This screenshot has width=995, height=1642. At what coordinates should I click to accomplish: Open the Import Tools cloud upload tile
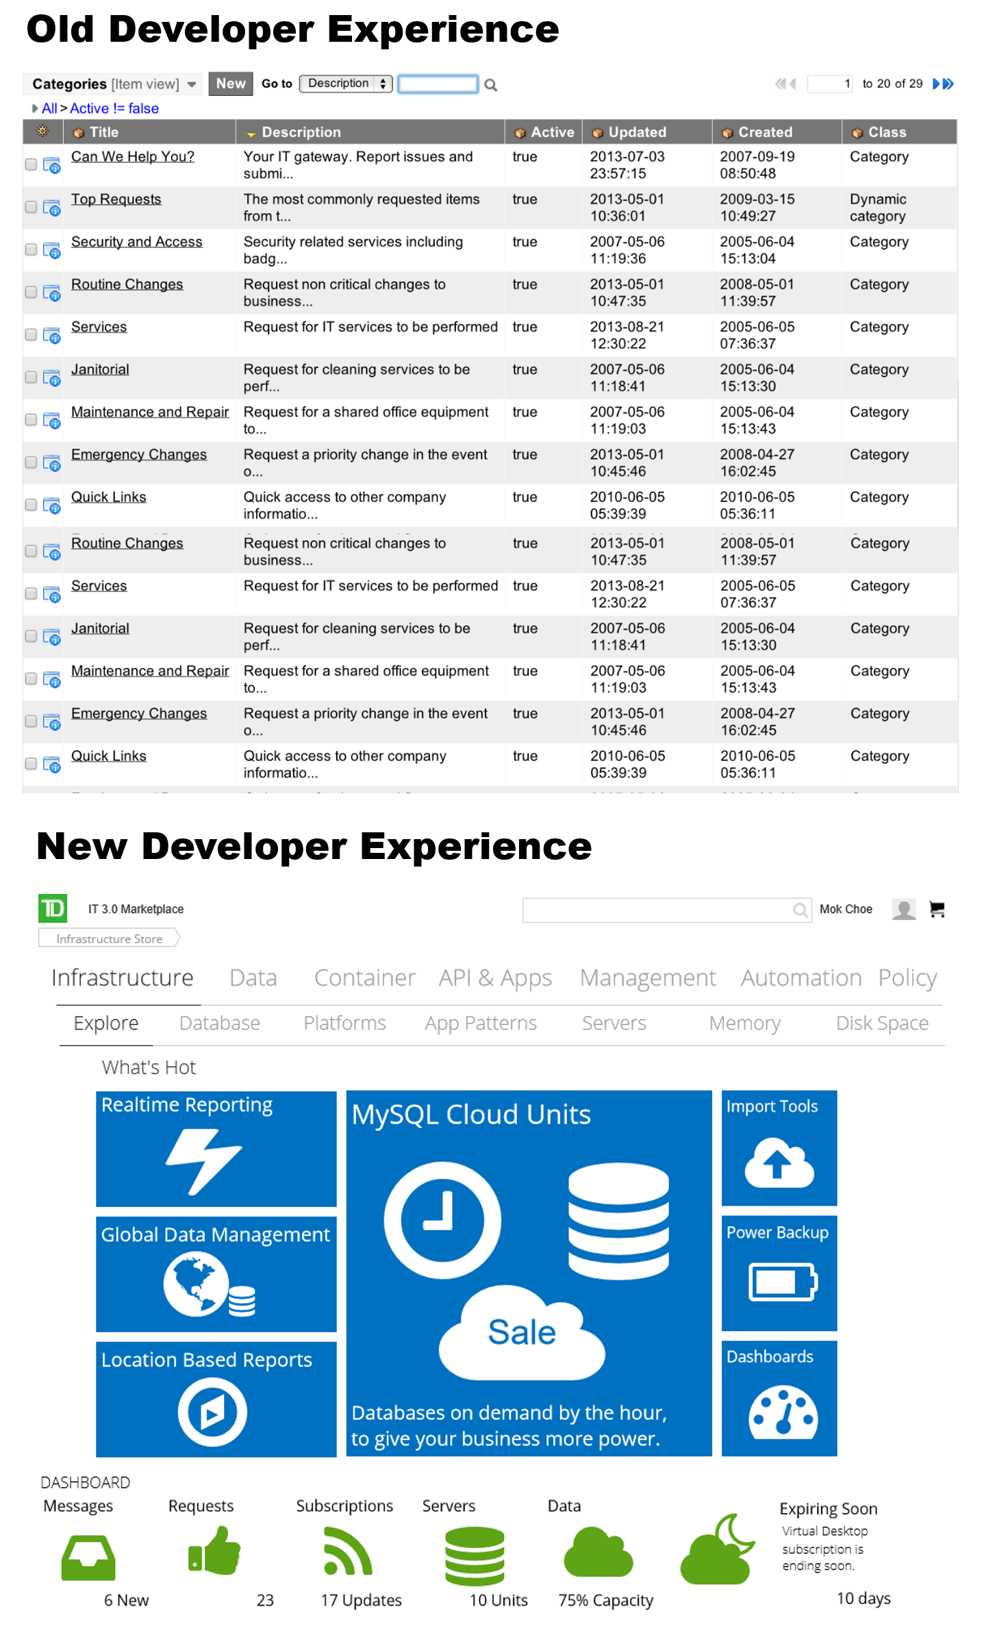tap(779, 1148)
